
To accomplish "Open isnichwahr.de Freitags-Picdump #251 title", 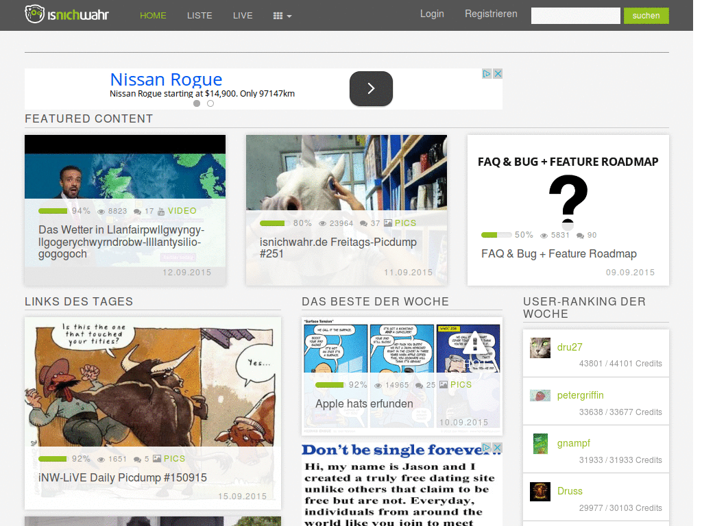I will click(338, 248).
